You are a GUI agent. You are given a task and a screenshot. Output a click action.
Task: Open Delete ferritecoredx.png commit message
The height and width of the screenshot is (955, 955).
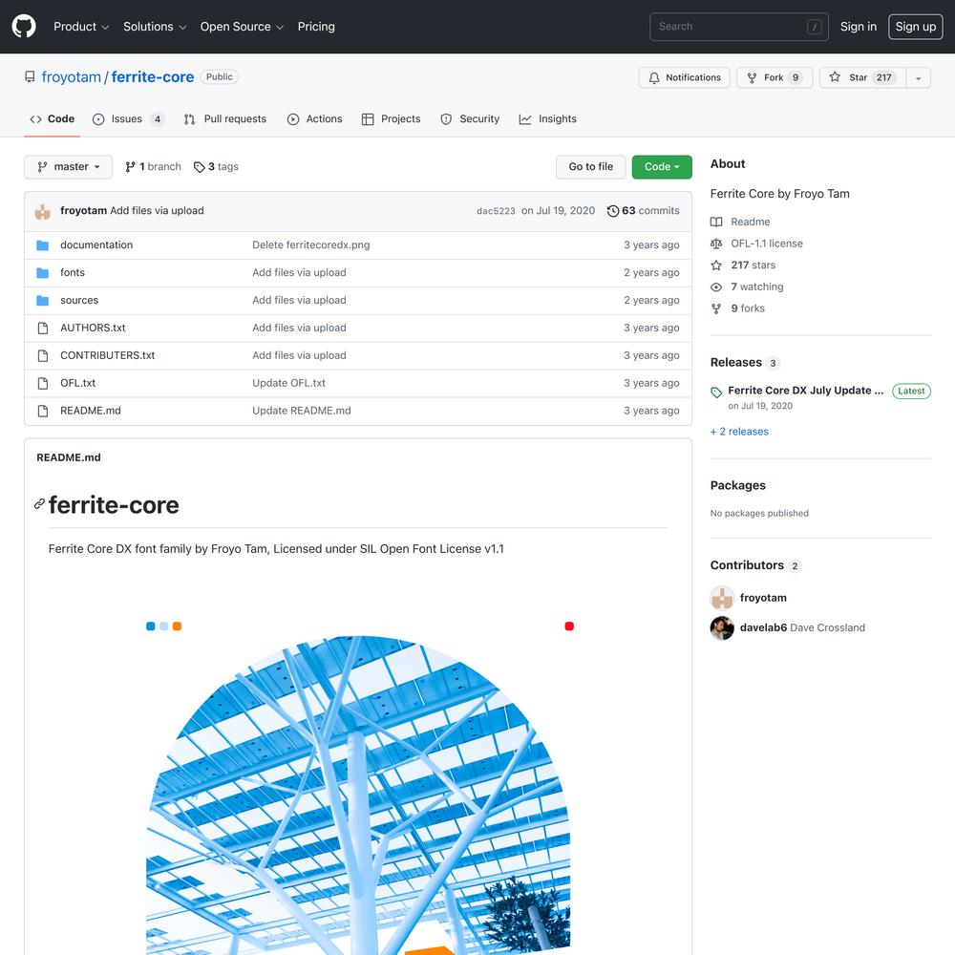coord(310,244)
